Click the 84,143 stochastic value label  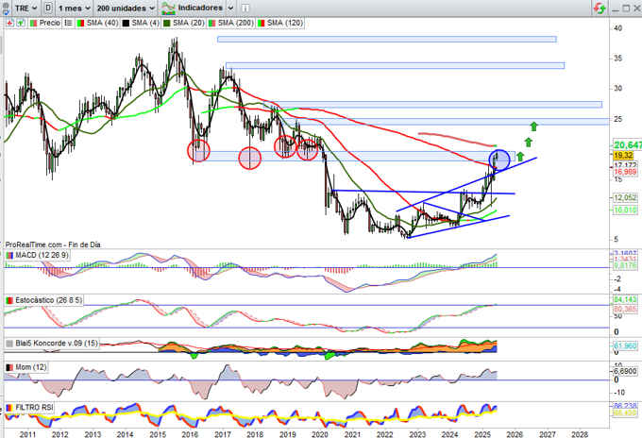pyautogui.click(x=625, y=299)
